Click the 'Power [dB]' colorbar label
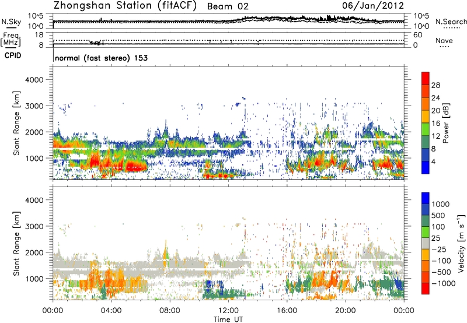 coord(445,123)
